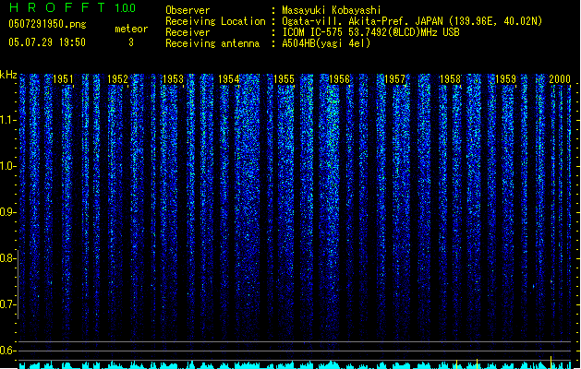Click the 1958 time marker
The image size is (581, 369).
[x=450, y=79]
